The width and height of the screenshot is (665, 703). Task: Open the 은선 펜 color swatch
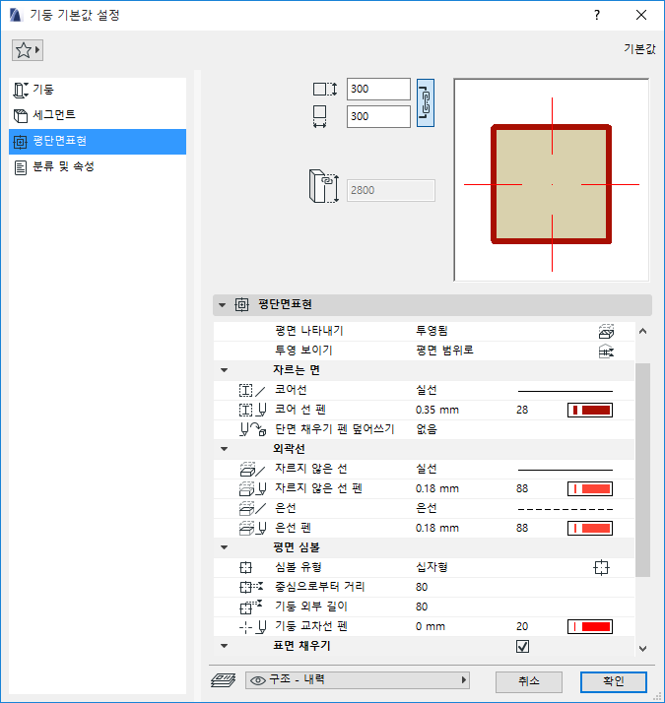coord(590,528)
